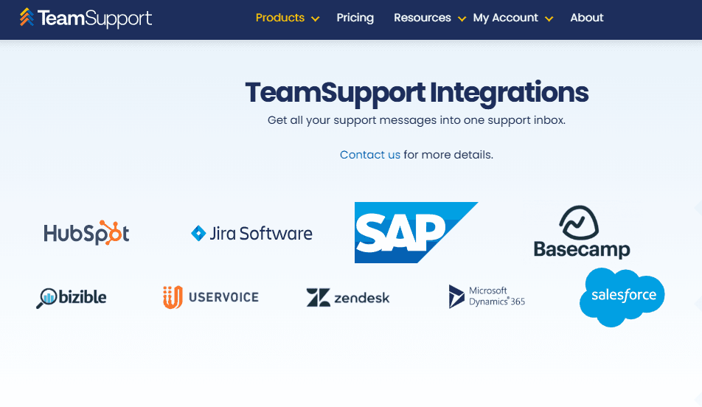Viewport: 702px width, 407px height.
Task: Follow the Contact us link
Action: [x=370, y=155]
